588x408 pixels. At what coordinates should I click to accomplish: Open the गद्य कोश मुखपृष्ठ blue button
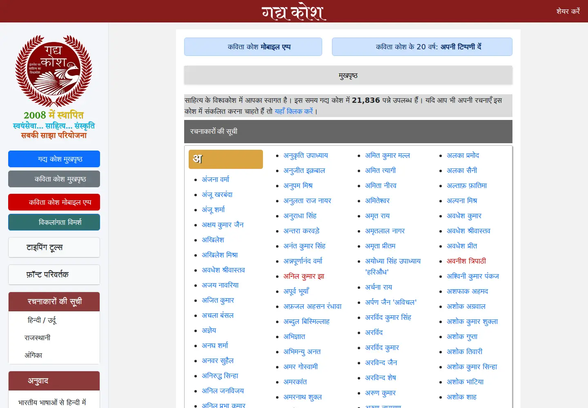[x=54, y=159]
